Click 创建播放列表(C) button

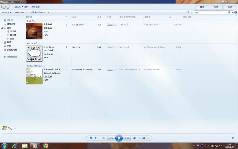(39, 12)
